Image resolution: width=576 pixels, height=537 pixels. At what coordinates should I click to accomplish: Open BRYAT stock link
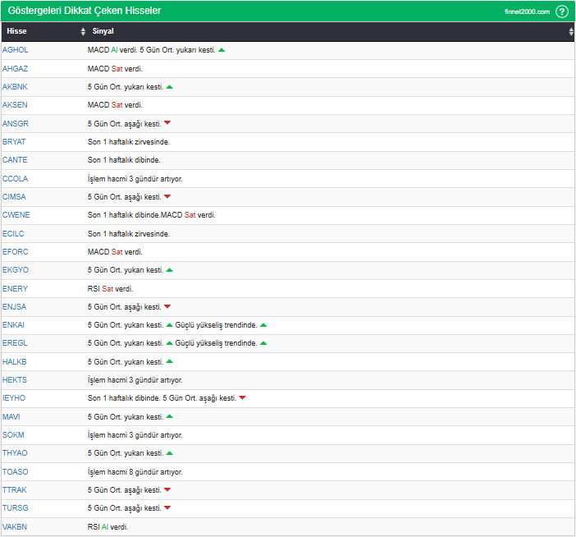coord(14,141)
